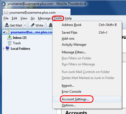Click the Trash recycle bin icon
This screenshot has height=114, width=126.
(10, 43)
